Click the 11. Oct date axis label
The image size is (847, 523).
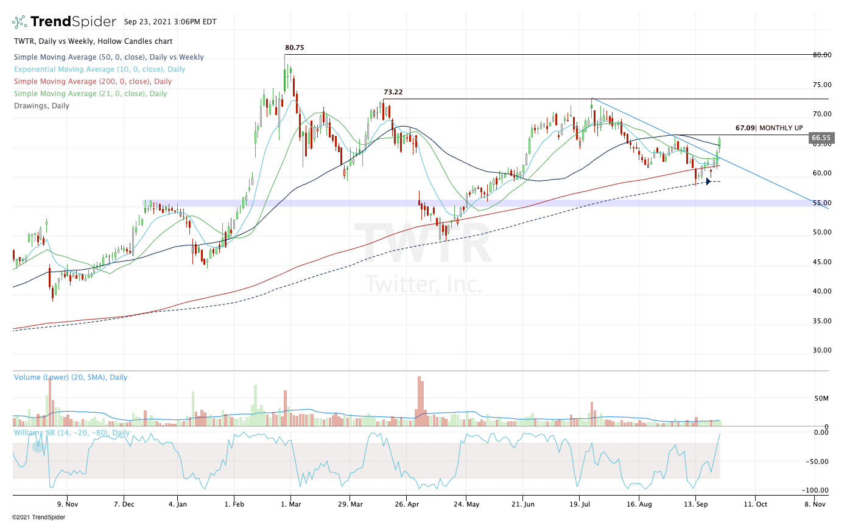click(x=754, y=504)
